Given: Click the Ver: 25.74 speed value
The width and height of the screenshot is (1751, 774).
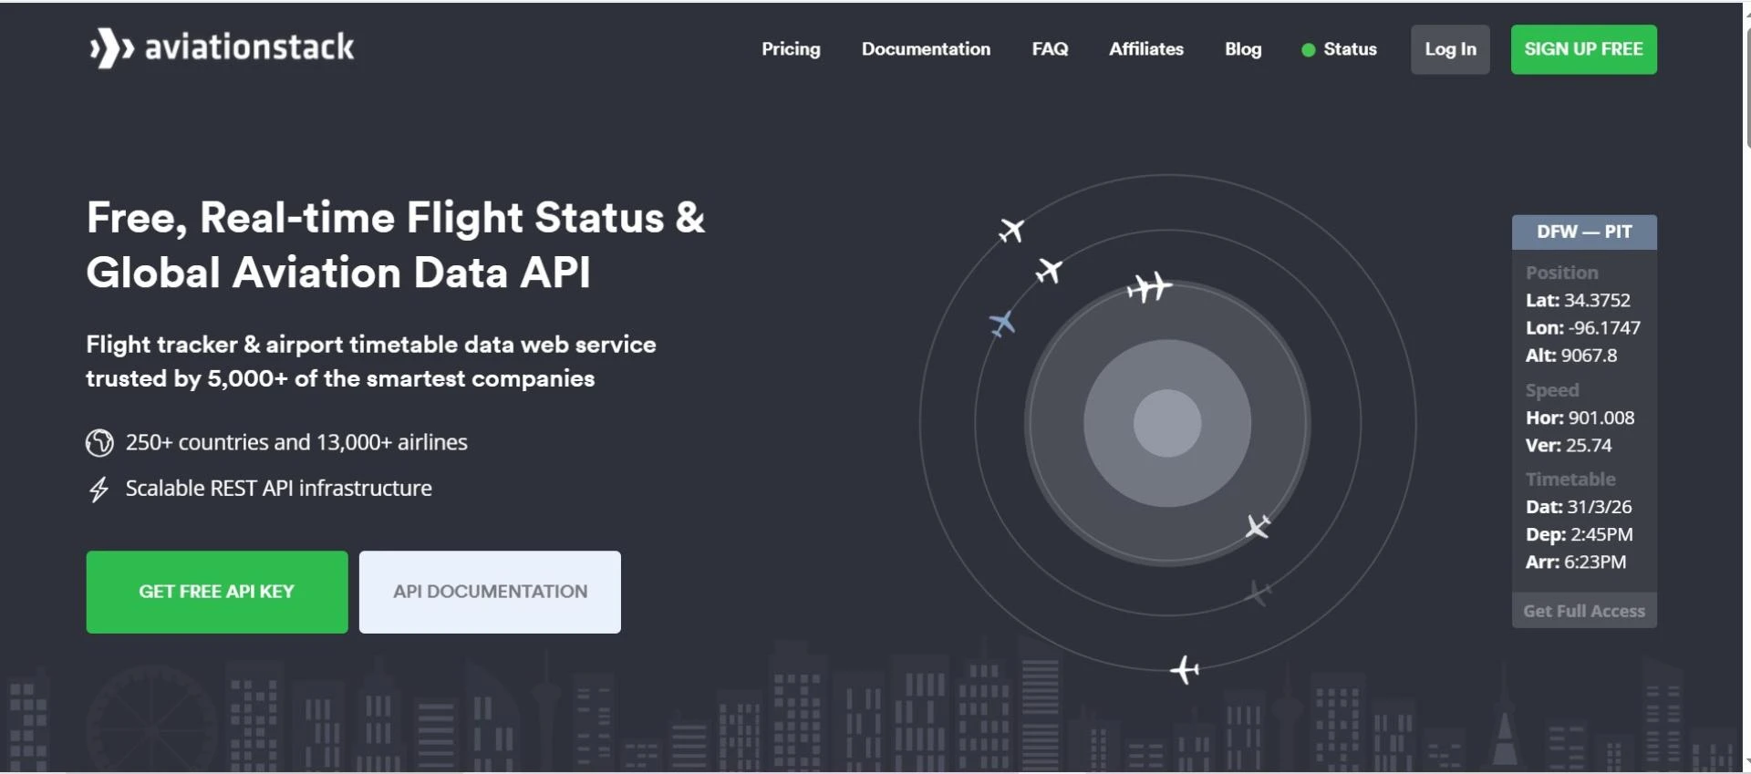Looking at the screenshot, I should (1569, 446).
